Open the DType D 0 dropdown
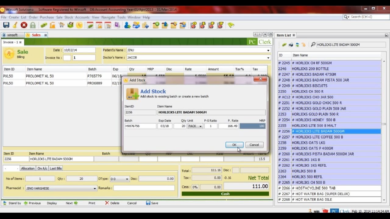 coord(127,179)
